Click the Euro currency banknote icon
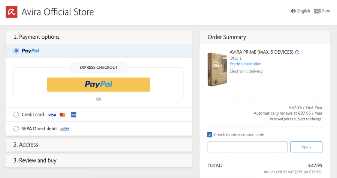The width and height of the screenshot is (337, 178). click(317, 11)
